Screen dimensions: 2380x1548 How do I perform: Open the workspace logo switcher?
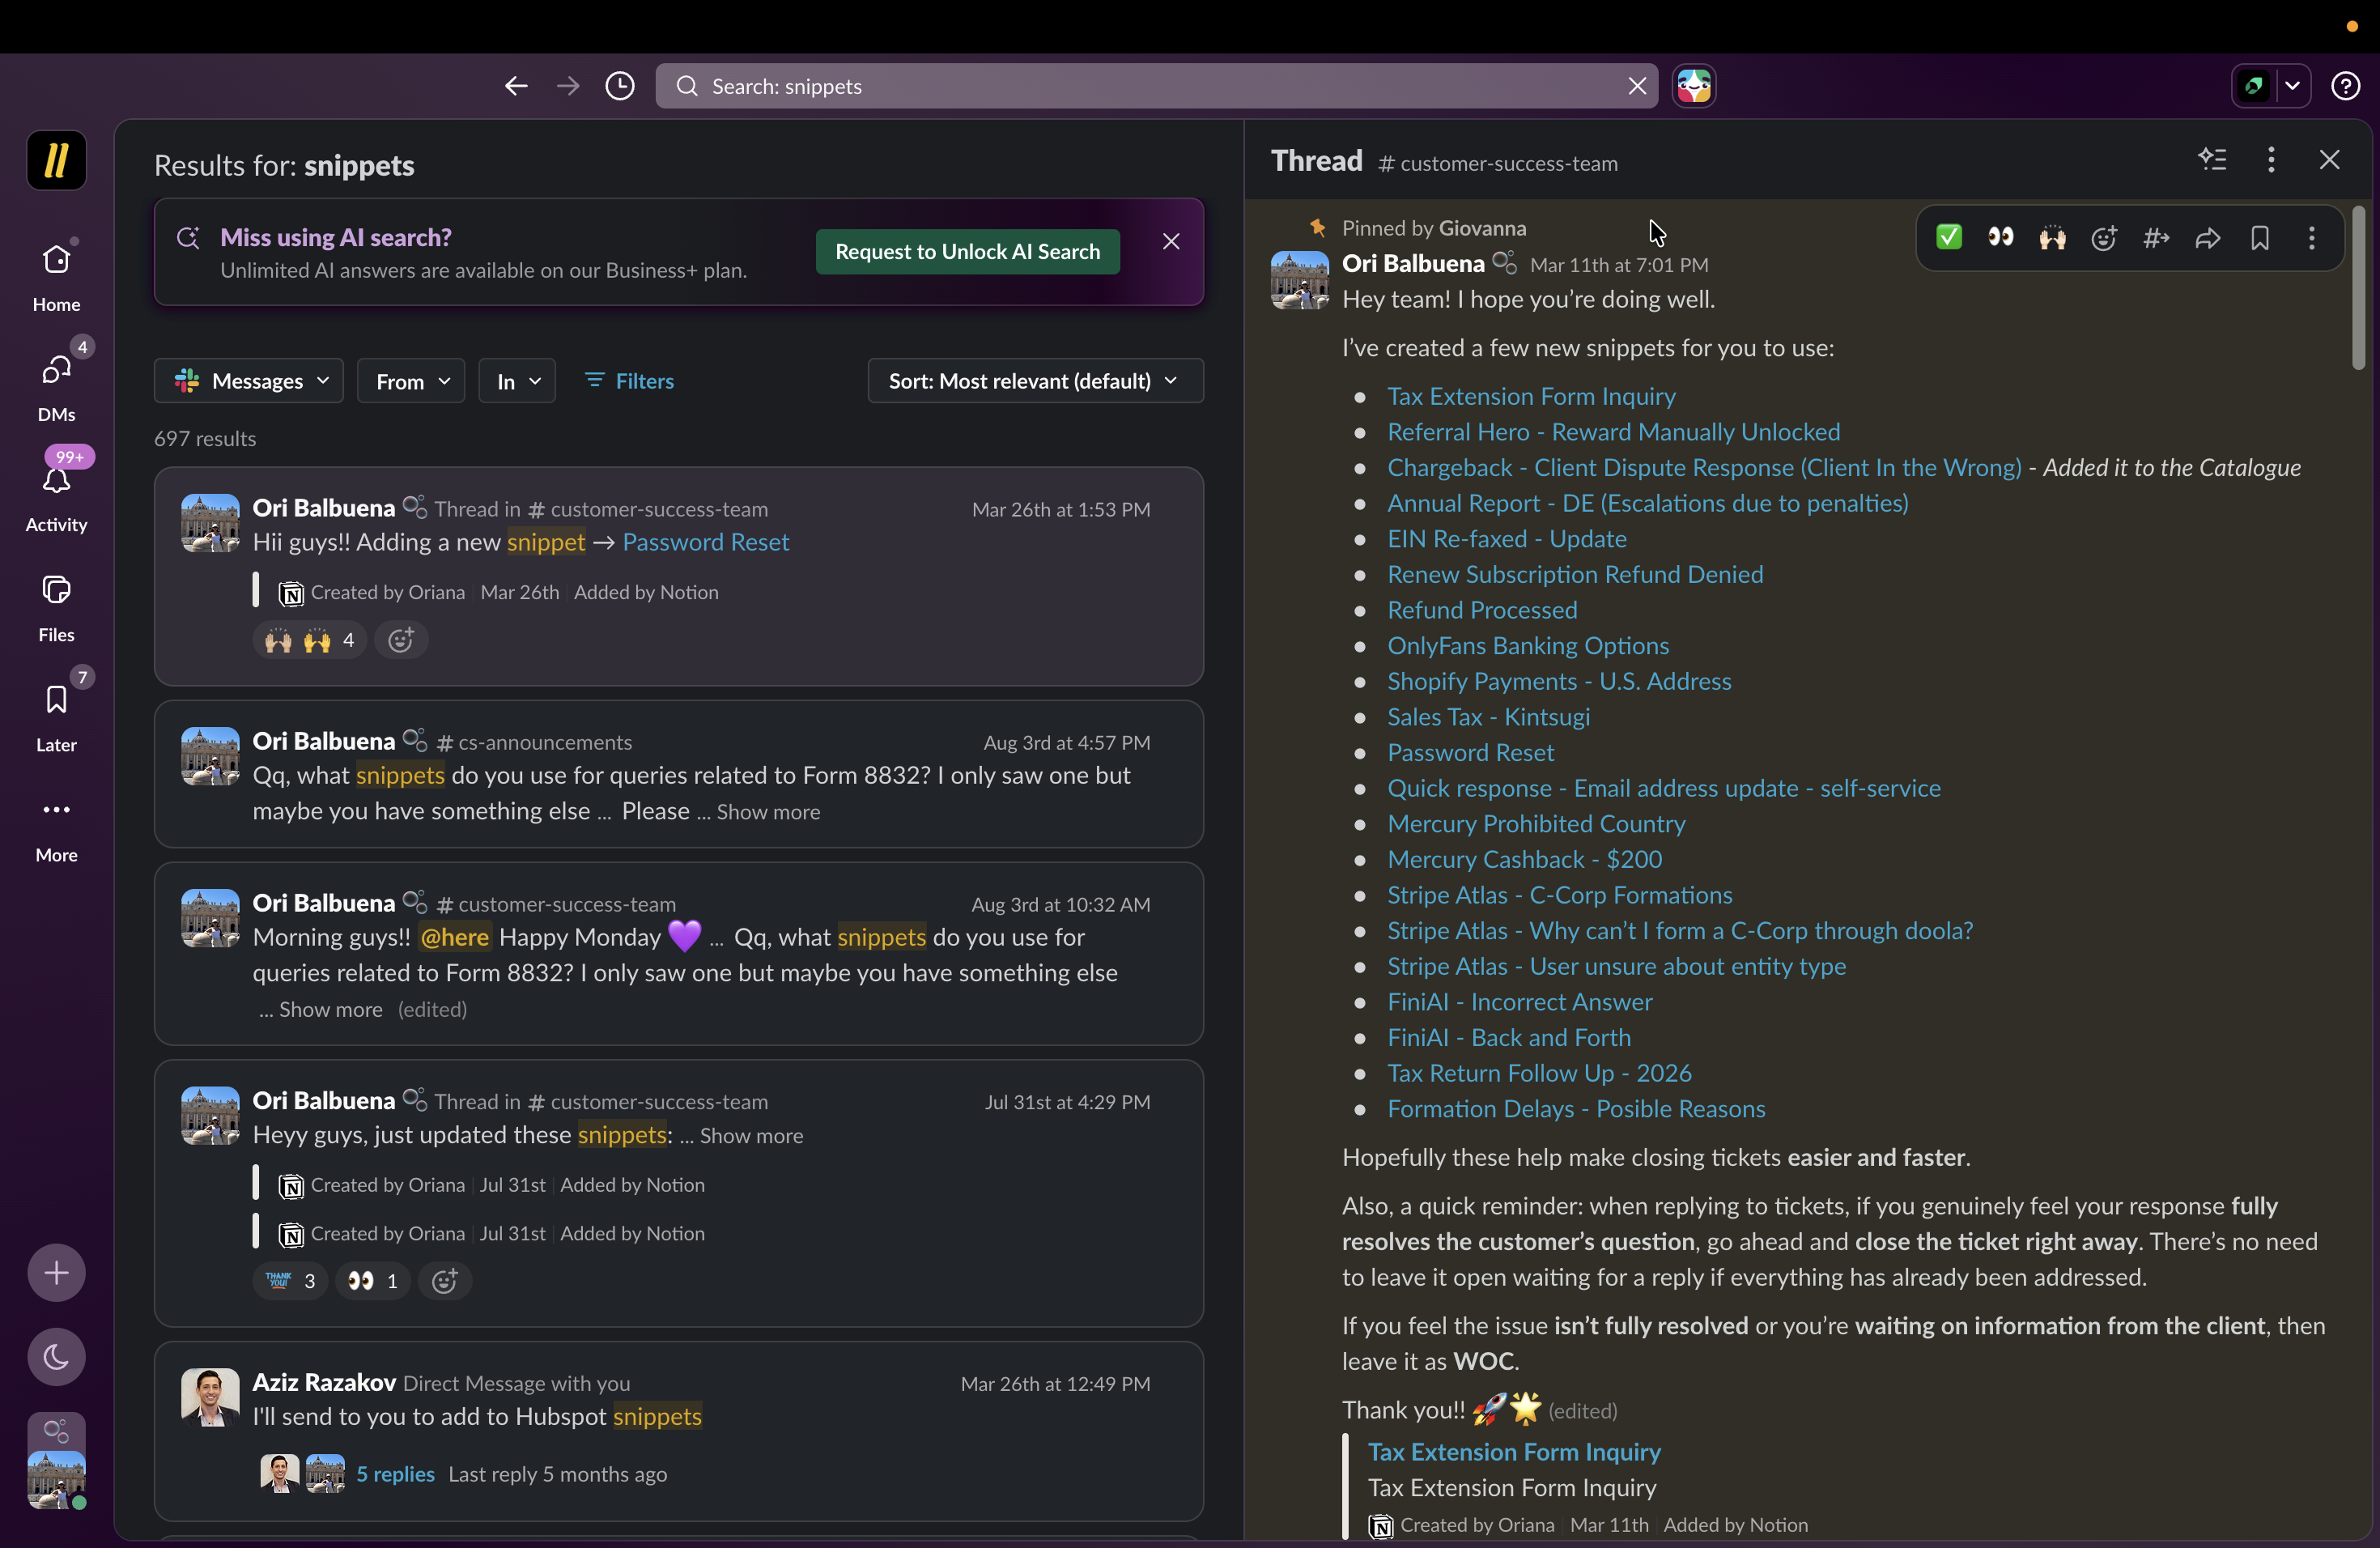click(56, 160)
